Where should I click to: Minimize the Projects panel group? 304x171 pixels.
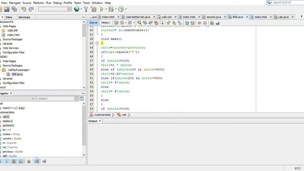tap(83, 17)
